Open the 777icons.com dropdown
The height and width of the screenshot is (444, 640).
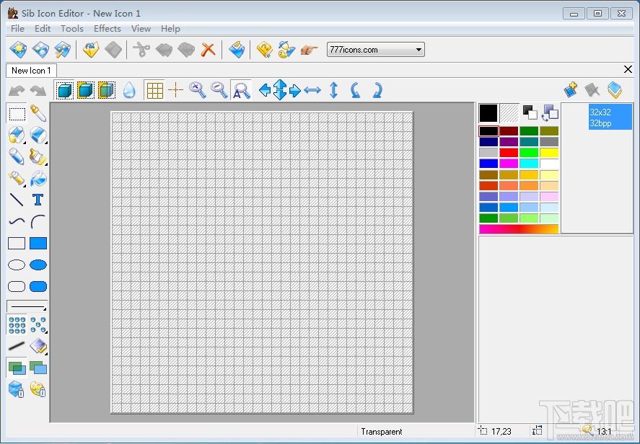click(375, 50)
